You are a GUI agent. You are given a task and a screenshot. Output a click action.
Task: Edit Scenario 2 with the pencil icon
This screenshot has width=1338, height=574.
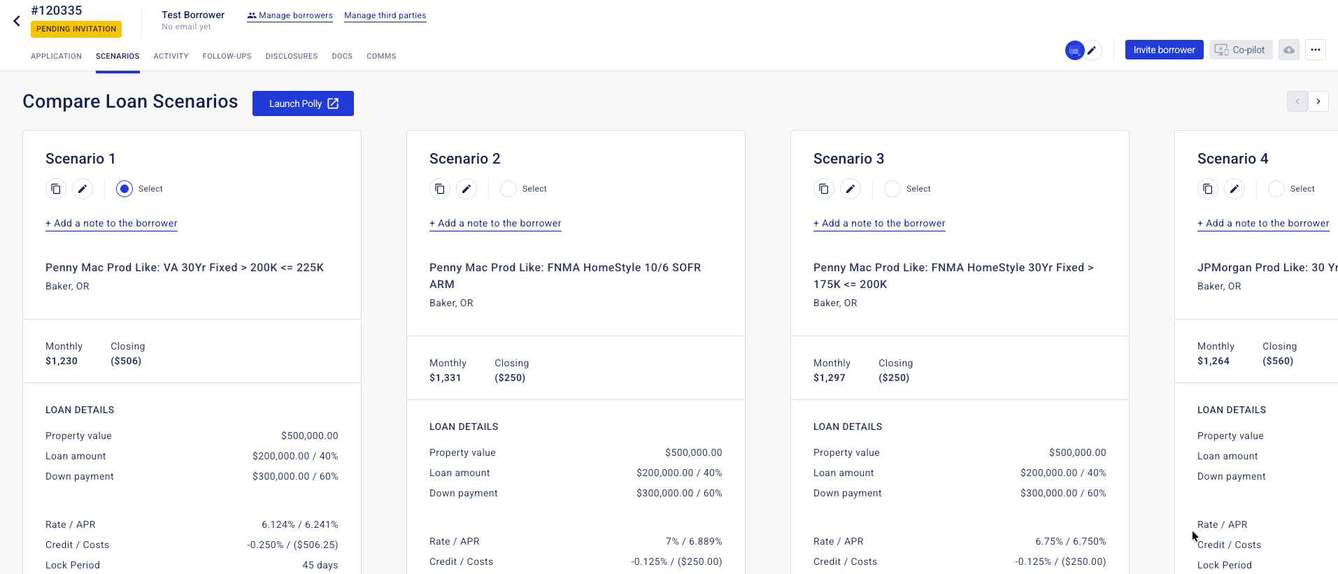(467, 189)
